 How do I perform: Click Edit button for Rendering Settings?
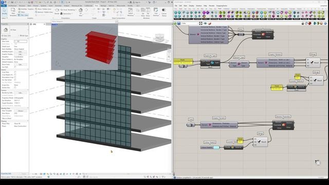pyautogui.click(x=21, y=92)
